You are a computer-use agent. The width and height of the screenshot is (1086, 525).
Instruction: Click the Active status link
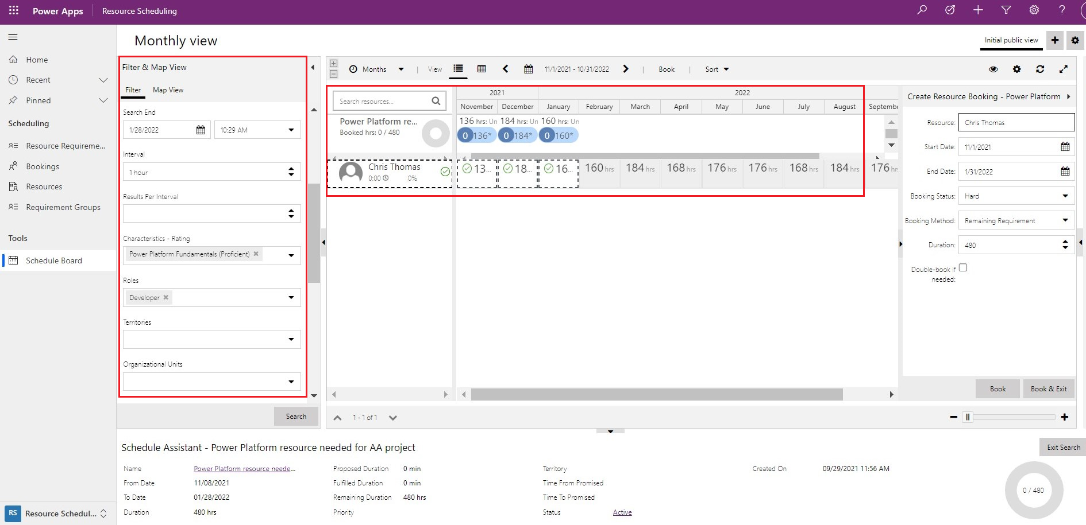coord(622,512)
